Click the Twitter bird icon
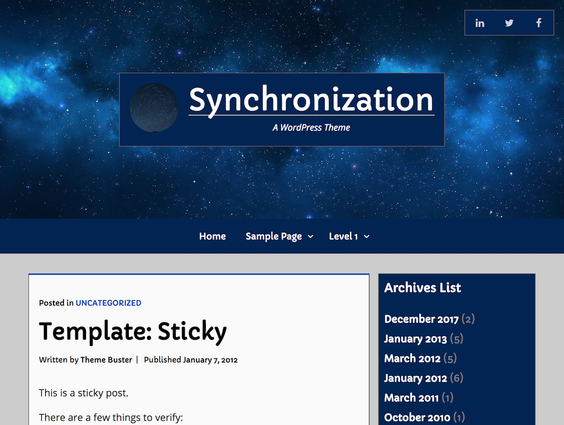564x425 pixels. [509, 22]
